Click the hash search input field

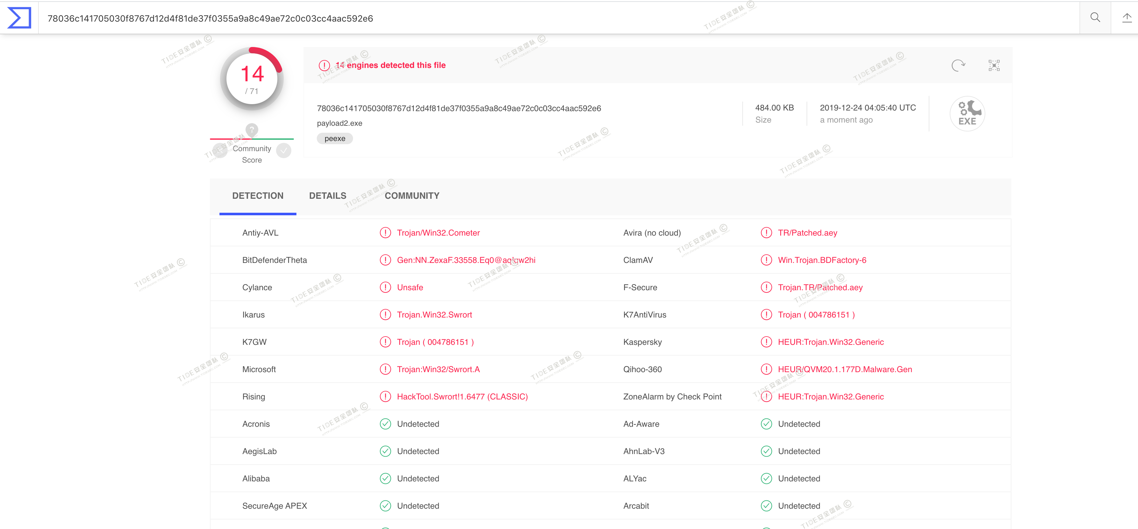(530, 18)
